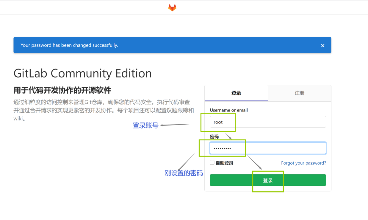The width and height of the screenshot is (368, 220).
Task: Click the 密码 field label
Action: click(214, 137)
